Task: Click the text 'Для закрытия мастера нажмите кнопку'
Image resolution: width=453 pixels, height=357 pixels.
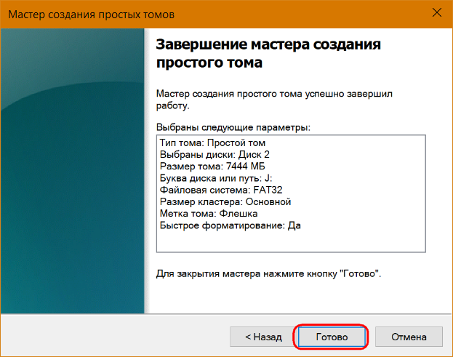Action: pos(246,273)
